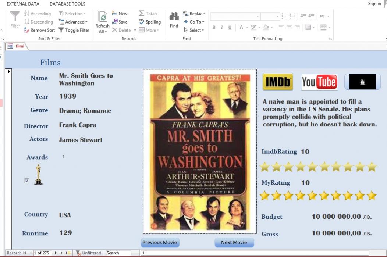Open the font size combo box
Screen dimensions: 387x257
tap(270, 16)
